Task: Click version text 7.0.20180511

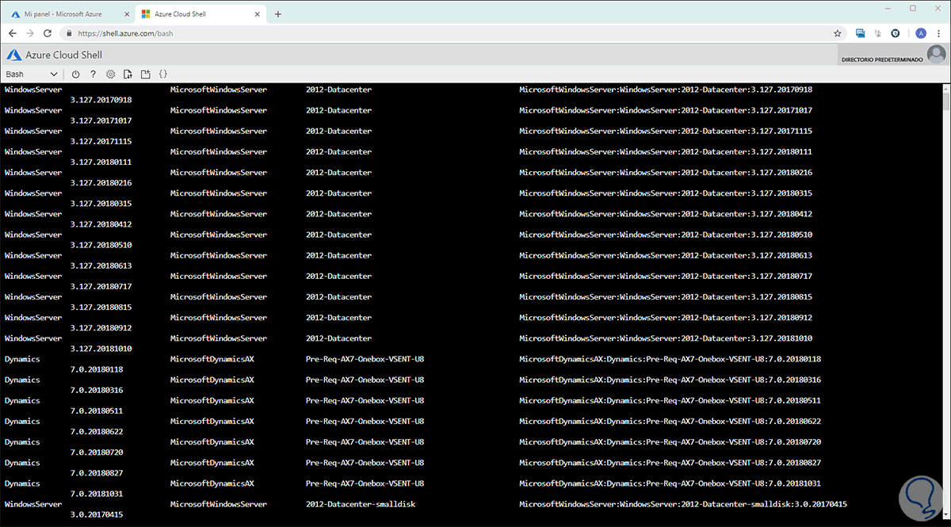Action: point(96,411)
